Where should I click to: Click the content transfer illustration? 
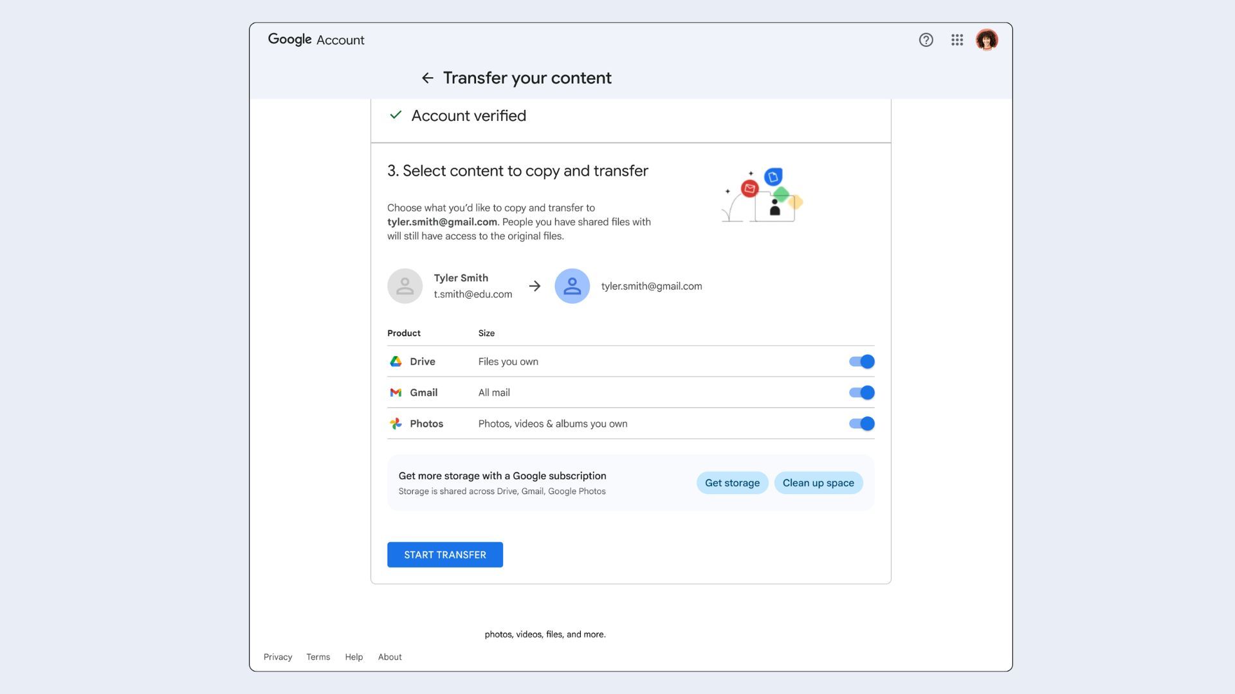(762, 195)
